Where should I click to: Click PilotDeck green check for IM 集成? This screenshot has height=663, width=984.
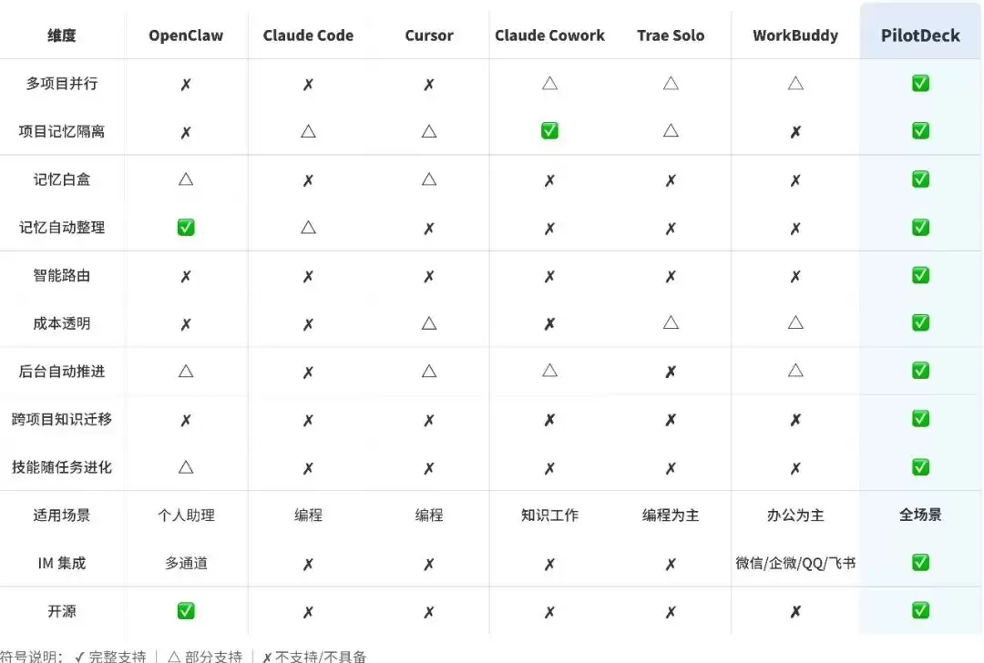pyautogui.click(x=920, y=563)
